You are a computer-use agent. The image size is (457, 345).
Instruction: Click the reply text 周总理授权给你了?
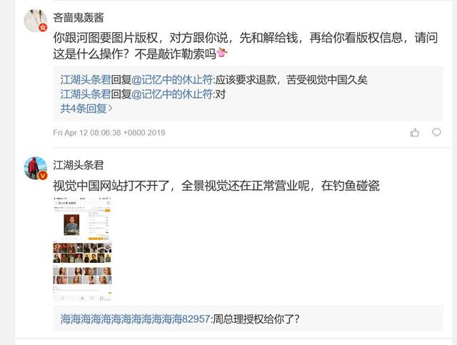coord(256,319)
